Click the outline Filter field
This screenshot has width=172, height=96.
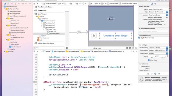click(x=49, y=48)
